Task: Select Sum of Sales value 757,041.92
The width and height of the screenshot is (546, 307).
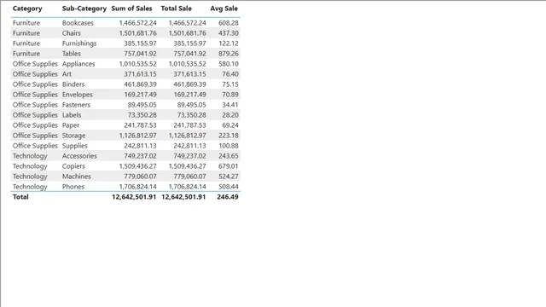Action: tap(140, 54)
